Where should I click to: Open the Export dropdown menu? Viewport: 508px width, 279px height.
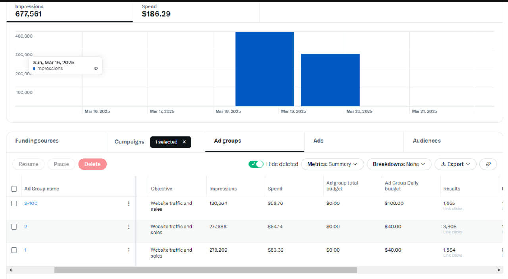(x=455, y=164)
